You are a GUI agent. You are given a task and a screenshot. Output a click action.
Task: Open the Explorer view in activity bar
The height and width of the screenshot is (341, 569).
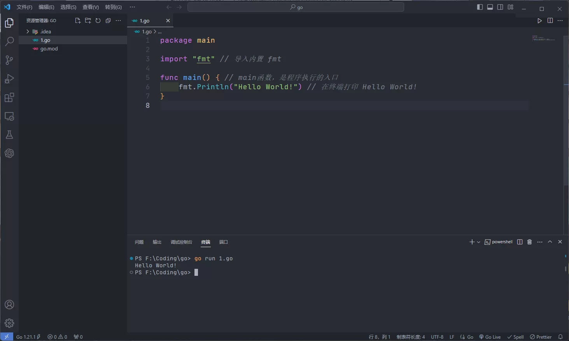[9, 23]
